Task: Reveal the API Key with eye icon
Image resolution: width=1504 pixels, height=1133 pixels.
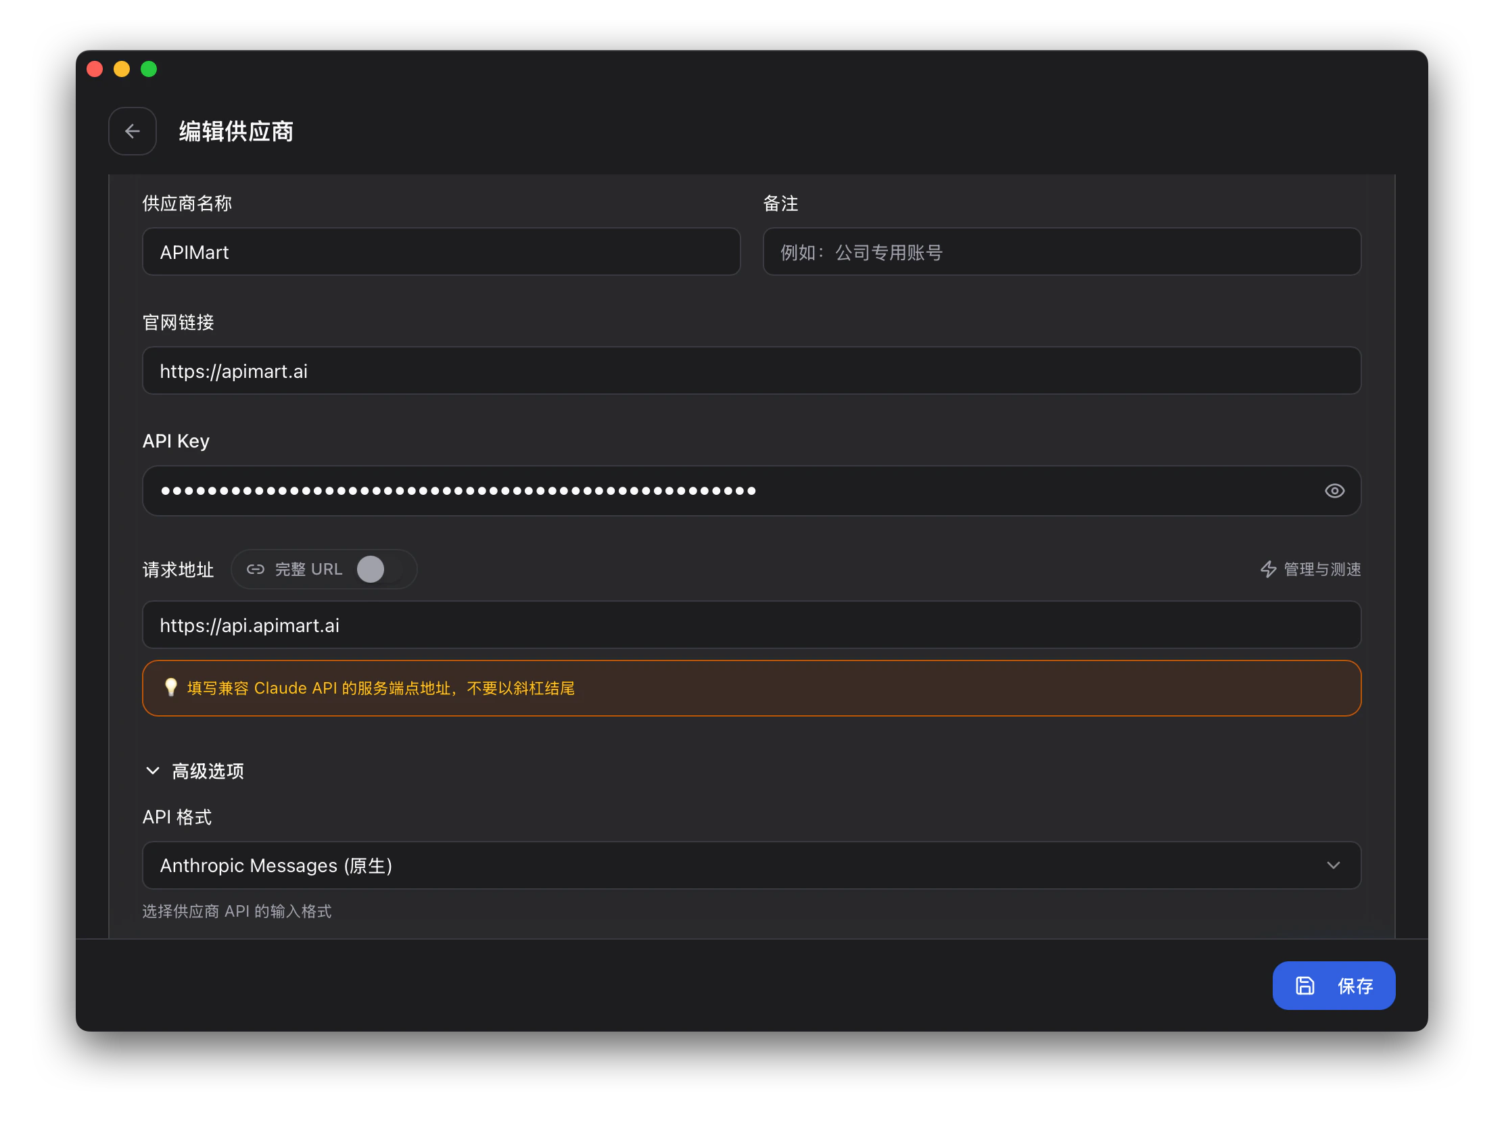Action: 1334,491
